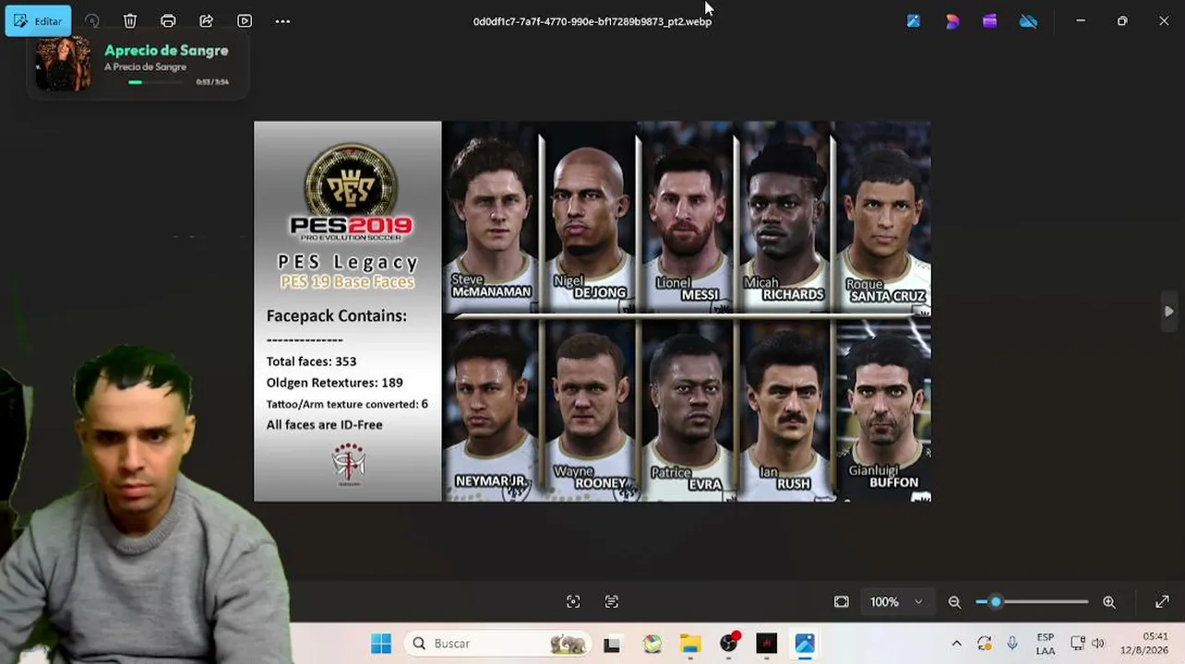1185x664 pixels.
Task: Open network and volume quick settings
Action: (1087, 644)
